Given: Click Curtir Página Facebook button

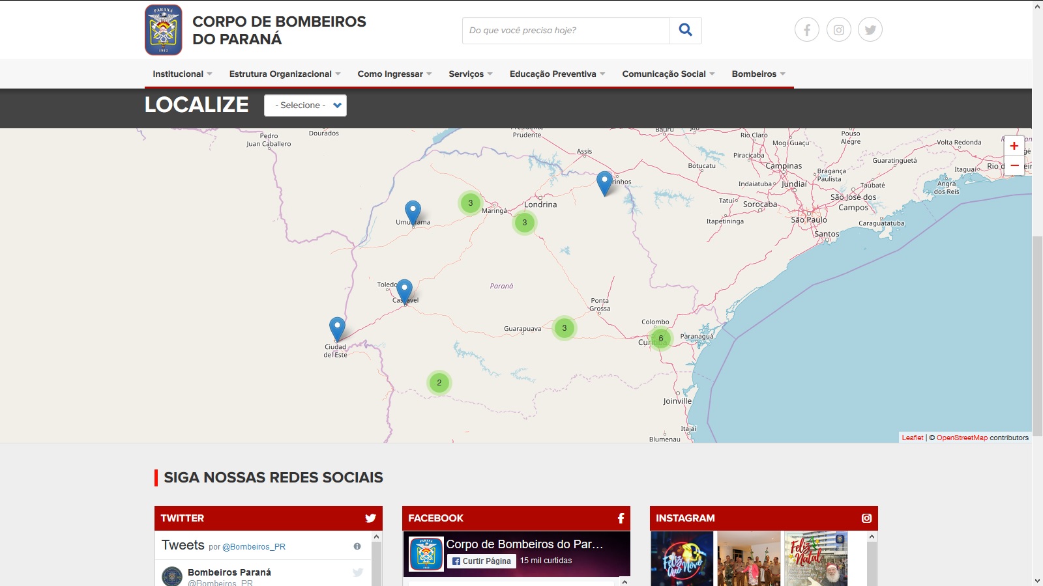Looking at the screenshot, I should [x=482, y=561].
